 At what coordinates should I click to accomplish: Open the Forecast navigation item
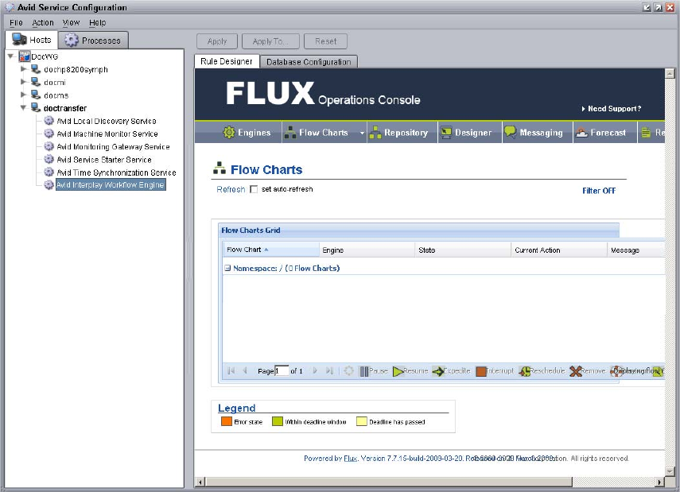tap(600, 133)
